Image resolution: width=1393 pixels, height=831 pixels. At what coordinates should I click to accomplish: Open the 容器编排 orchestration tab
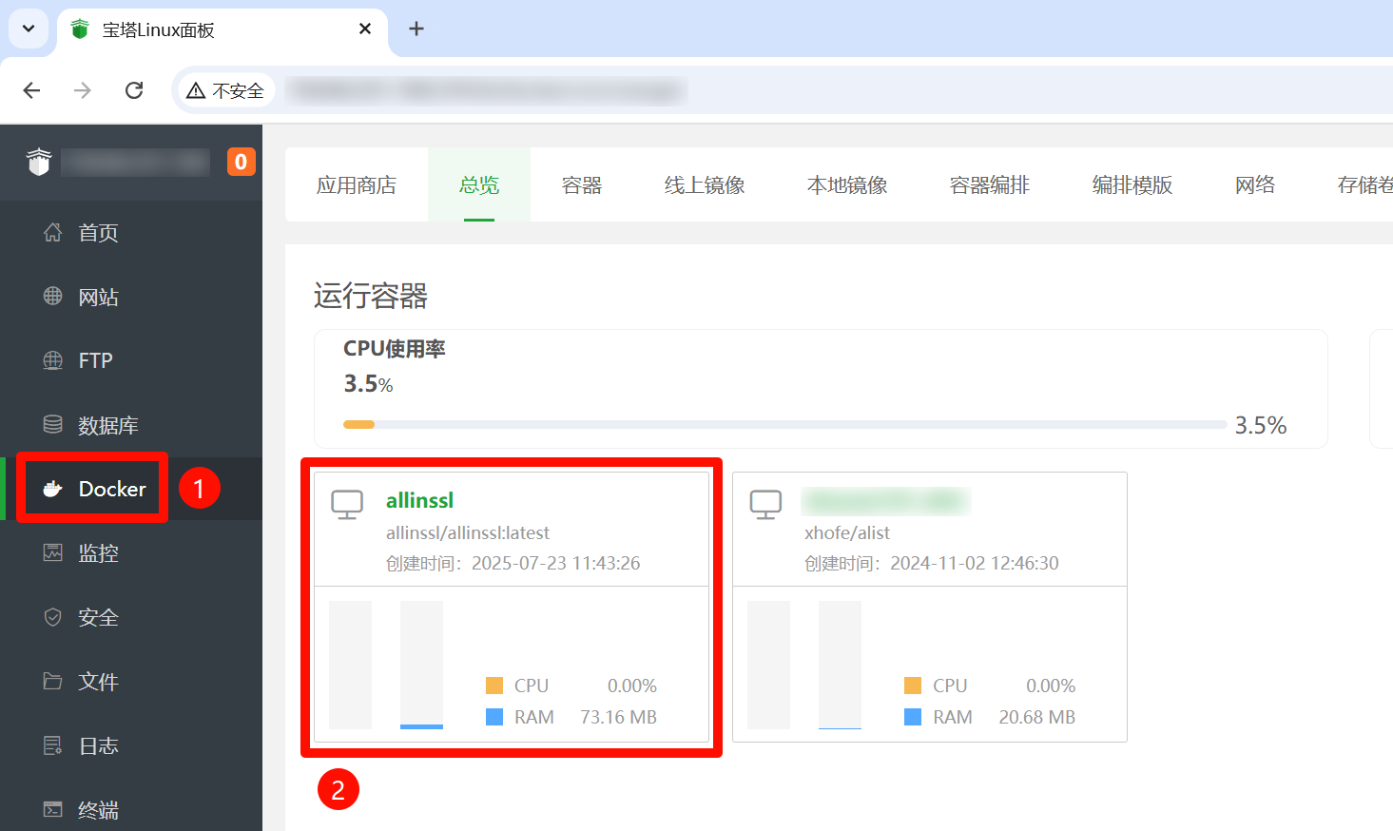[989, 184]
